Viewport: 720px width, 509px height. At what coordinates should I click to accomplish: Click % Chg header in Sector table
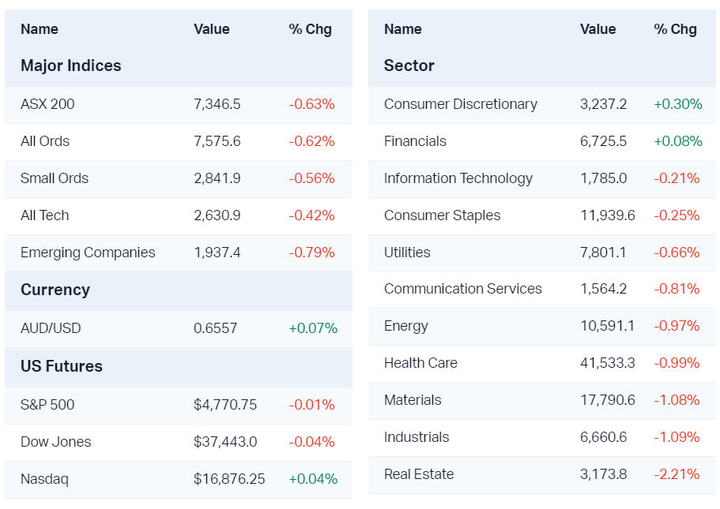(x=675, y=29)
